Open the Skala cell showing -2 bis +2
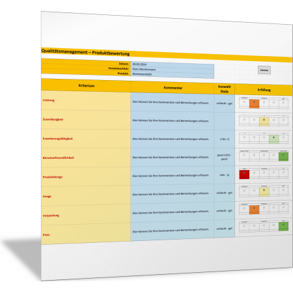This screenshot has height=293, width=293. pos(225,139)
